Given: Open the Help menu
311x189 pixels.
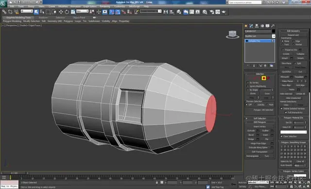Looking at the screenshot, I should click(146, 6).
